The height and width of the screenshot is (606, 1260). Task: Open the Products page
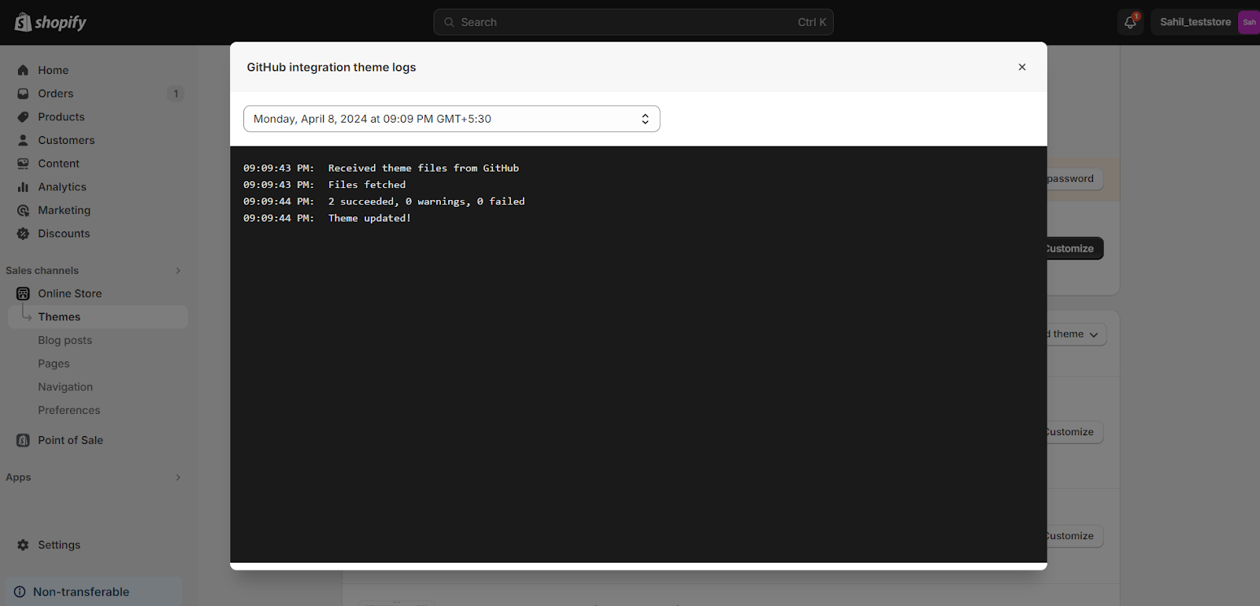(61, 116)
